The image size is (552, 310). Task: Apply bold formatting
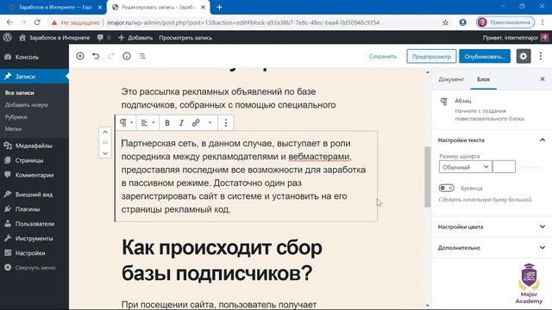point(167,122)
